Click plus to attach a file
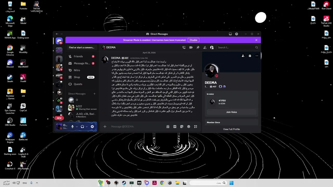Viewport: 333px width, 187px height. pos(105,126)
